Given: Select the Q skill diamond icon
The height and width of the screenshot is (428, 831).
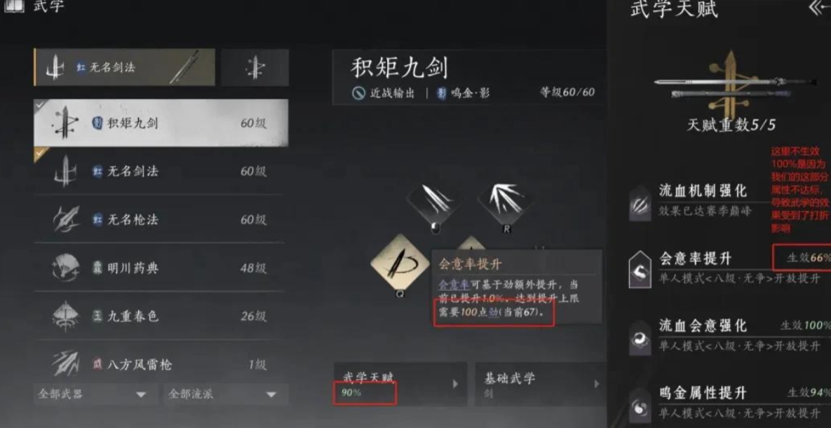Looking at the screenshot, I should pos(400,263).
